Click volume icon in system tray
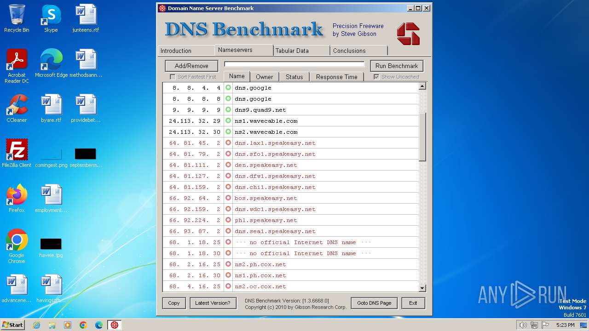Viewport: 589px width, 331px height. tap(523, 325)
